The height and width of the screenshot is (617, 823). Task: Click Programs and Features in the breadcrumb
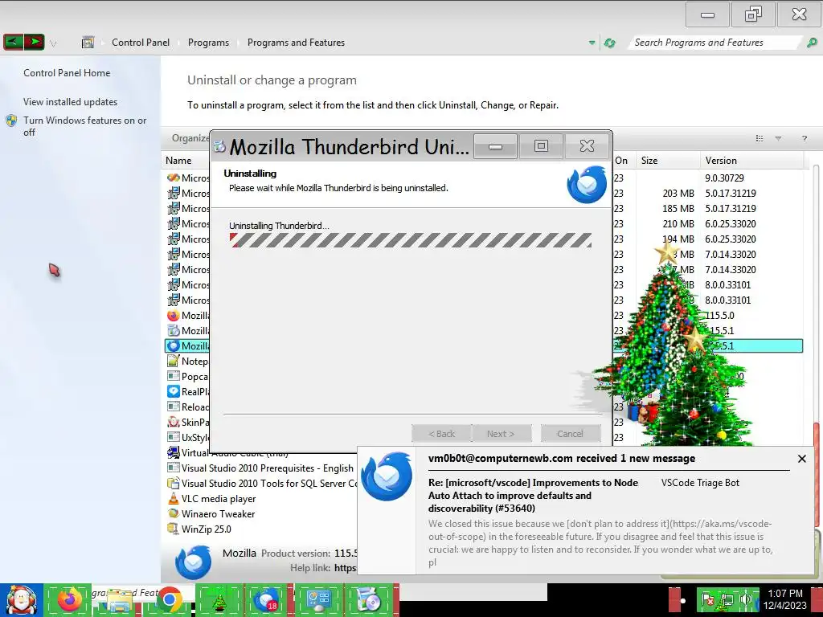(296, 43)
